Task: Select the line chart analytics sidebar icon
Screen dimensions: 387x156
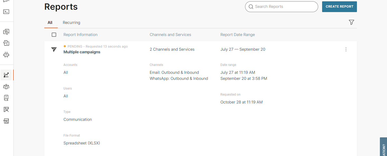Action: click(6, 75)
